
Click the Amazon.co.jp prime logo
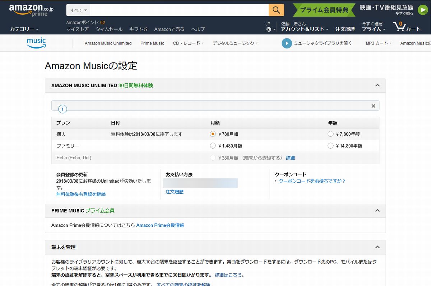[x=31, y=10]
